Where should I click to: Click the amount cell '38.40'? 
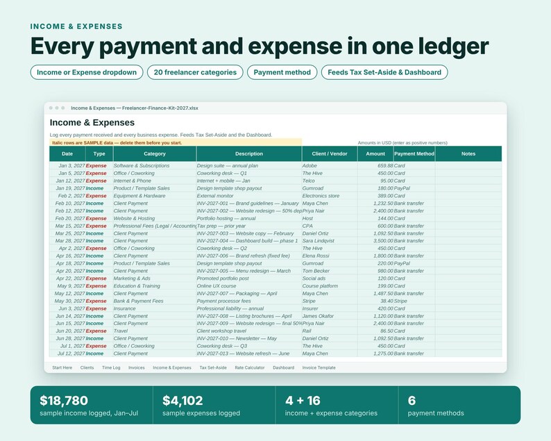(x=375, y=301)
